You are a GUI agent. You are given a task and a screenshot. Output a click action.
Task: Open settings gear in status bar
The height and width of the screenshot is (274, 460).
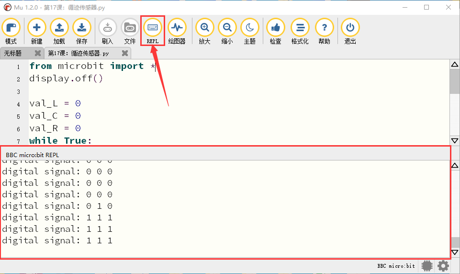click(443, 266)
